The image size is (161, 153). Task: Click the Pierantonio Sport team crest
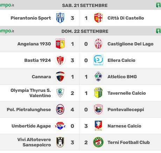coord(60,18)
